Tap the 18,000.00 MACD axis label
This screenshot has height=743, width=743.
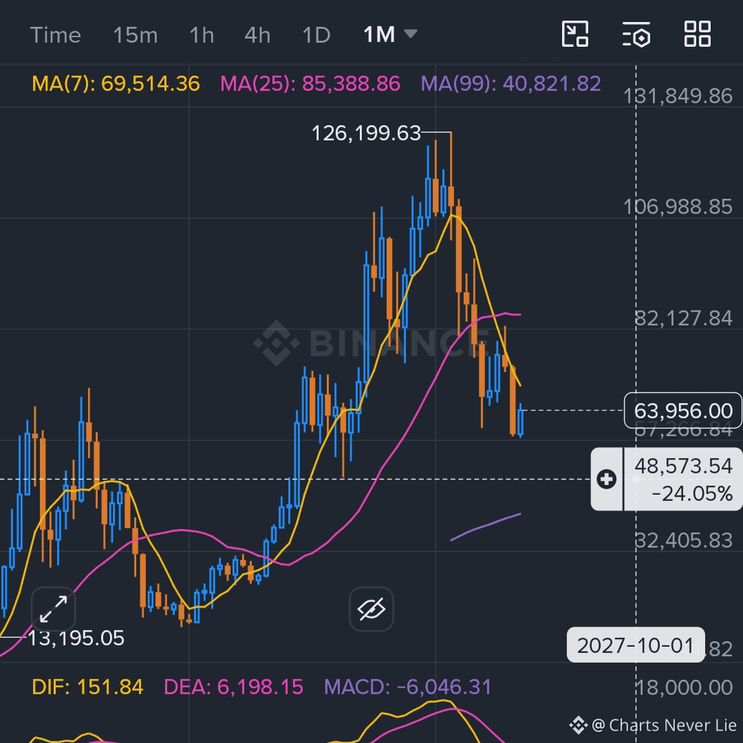point(683,687)
